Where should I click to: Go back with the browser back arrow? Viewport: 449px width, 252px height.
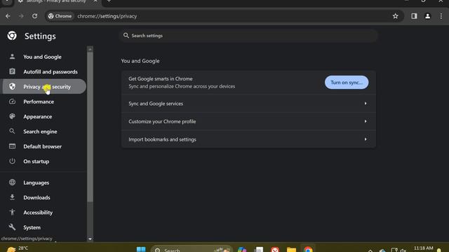point(8,16)
